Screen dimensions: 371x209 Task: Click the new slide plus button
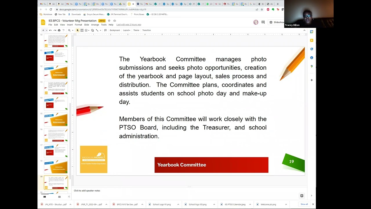click(43, 30)
